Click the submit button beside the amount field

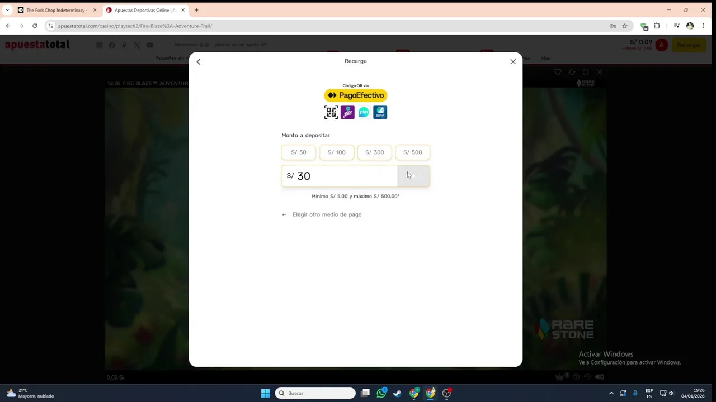pos(413,176)
